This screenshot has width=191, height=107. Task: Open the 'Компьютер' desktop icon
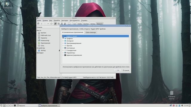click(x=7, y=5)
